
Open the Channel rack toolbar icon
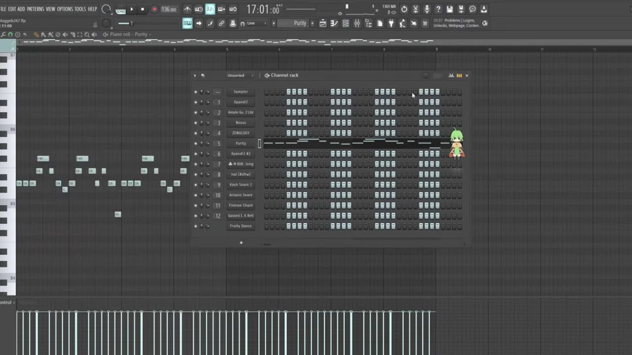pyautogui.click(x=345, y=23)
